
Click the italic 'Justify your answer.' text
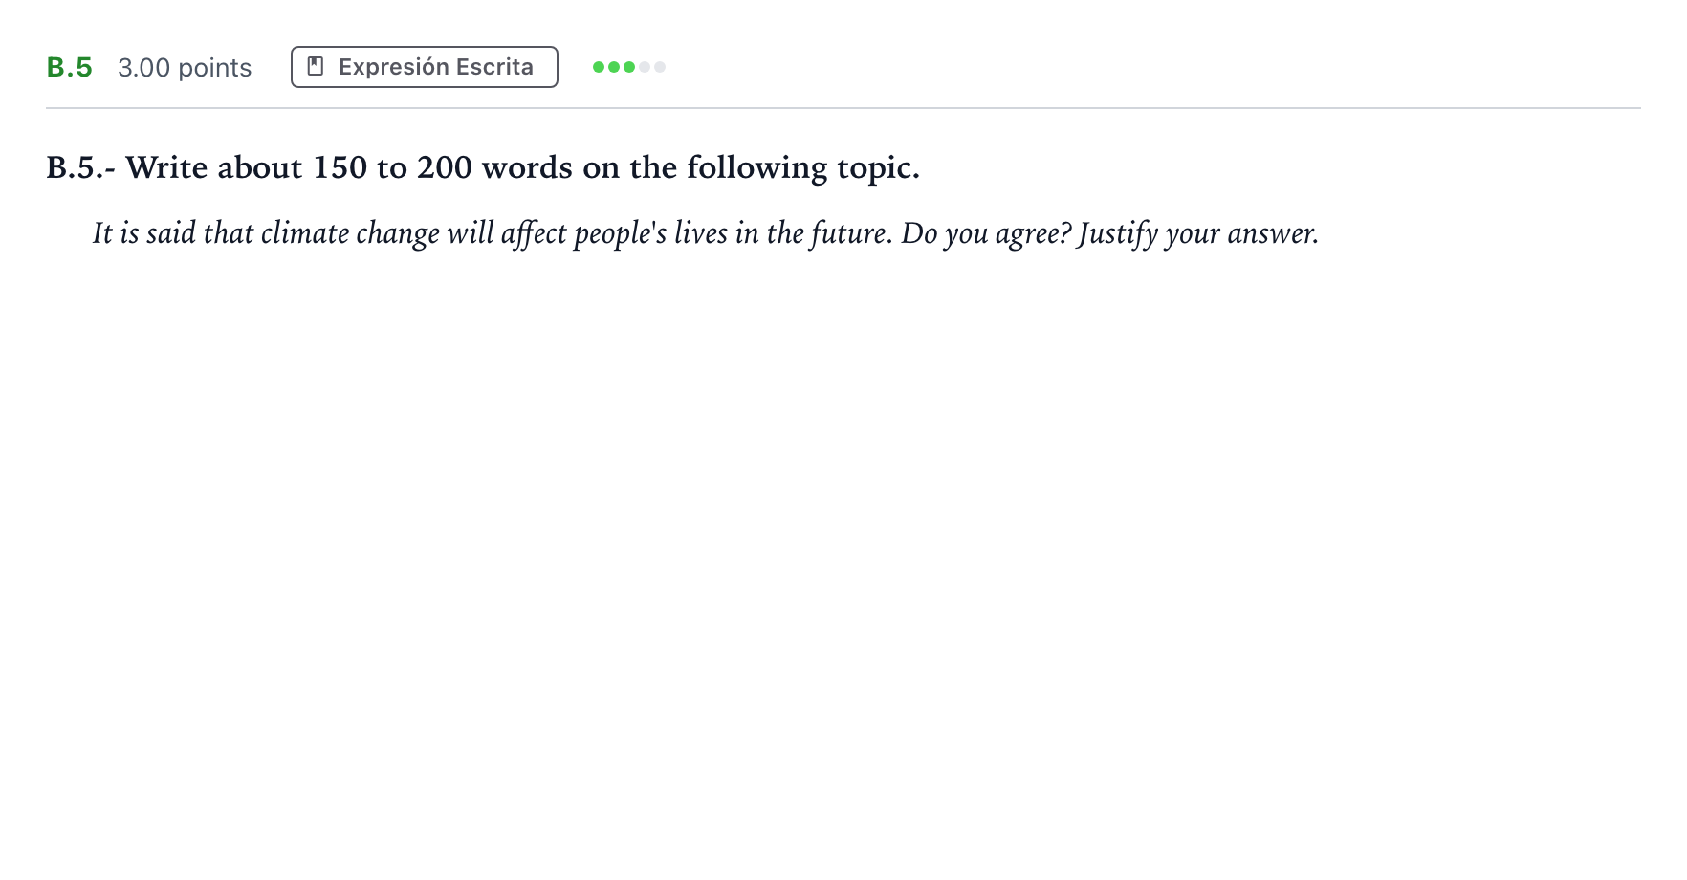pos(1198,233)
